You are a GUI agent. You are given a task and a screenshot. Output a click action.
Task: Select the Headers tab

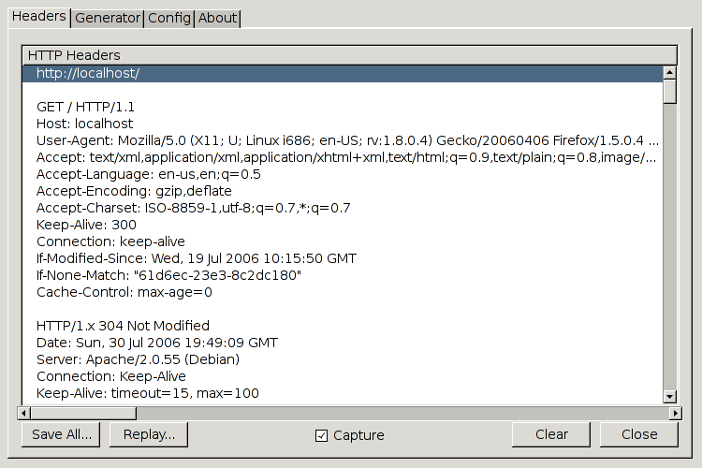point(38,17)
